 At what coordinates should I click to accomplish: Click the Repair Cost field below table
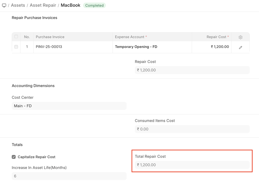tap(192, 70)
